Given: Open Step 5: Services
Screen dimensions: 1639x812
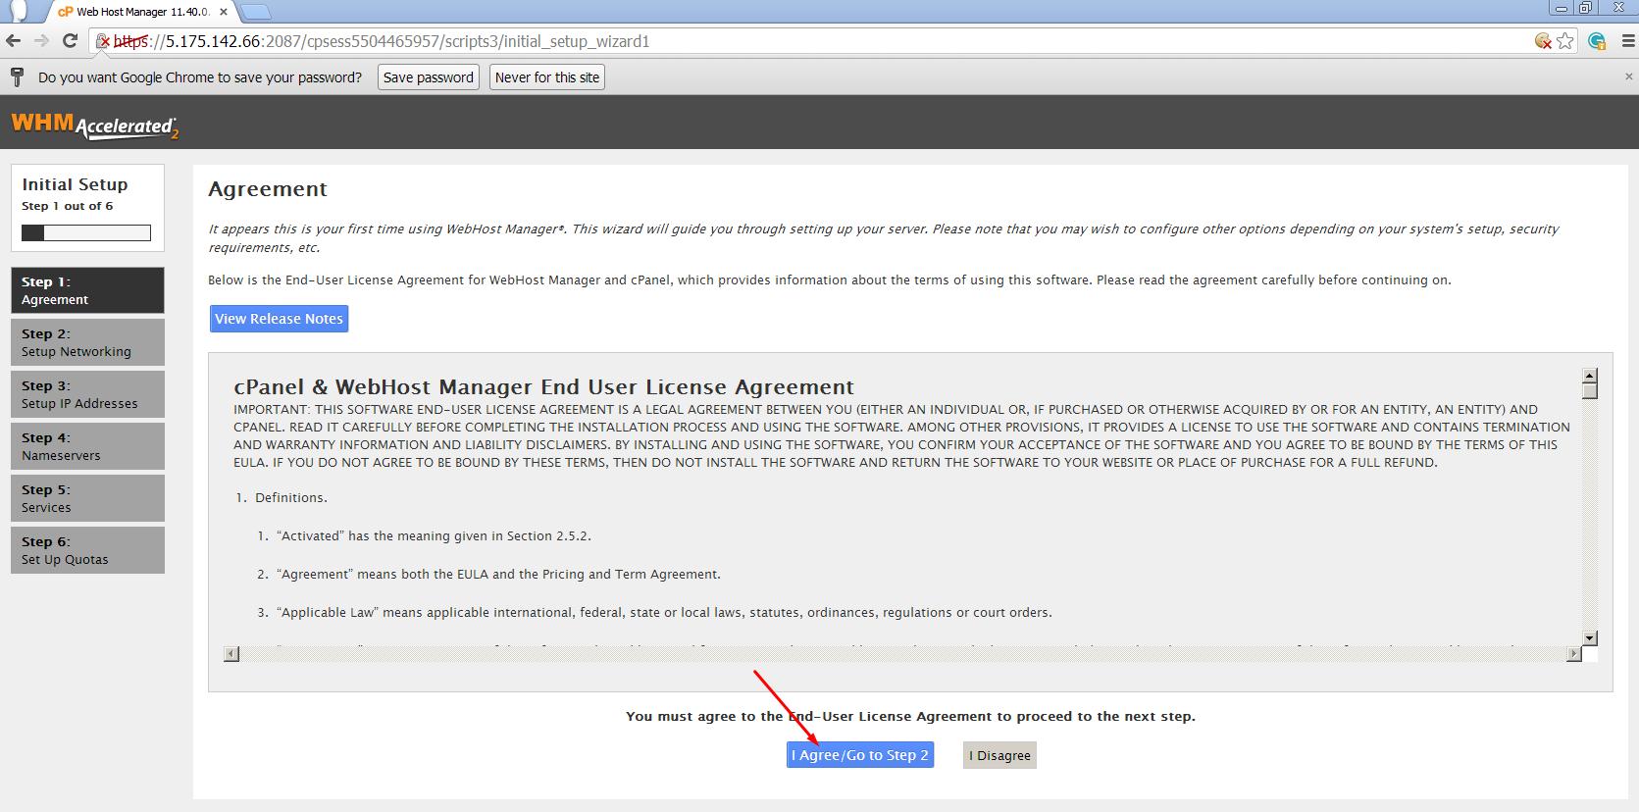Looking at the screenshot, I should click(x=87, y=498).
